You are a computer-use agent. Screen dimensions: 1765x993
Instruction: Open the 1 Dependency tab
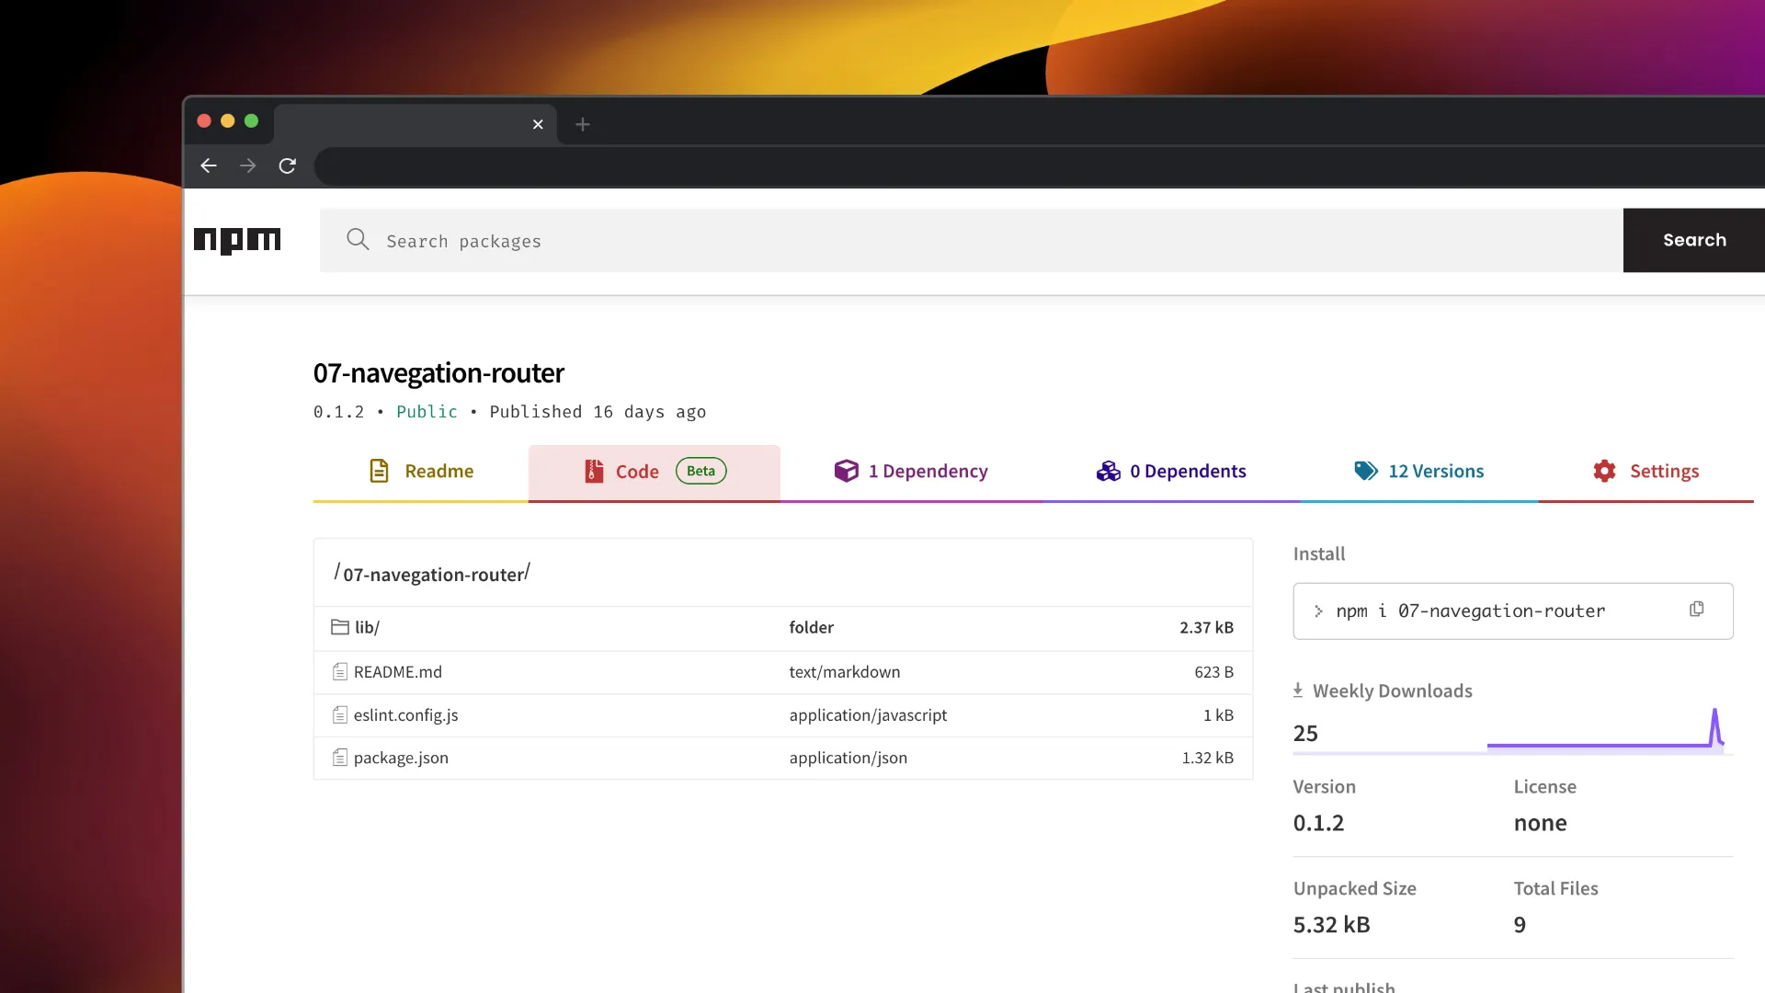911,472
